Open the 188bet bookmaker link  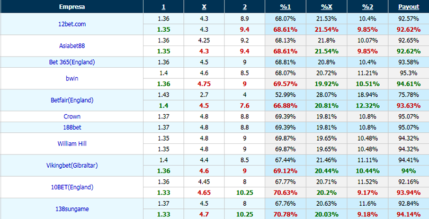point(72,127)
